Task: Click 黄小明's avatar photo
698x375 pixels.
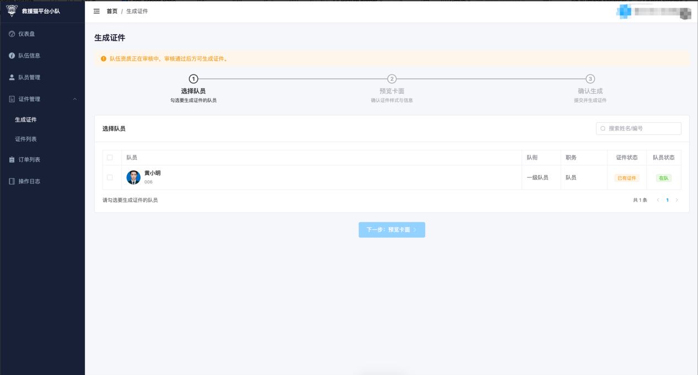Action: tap(133, 177)
